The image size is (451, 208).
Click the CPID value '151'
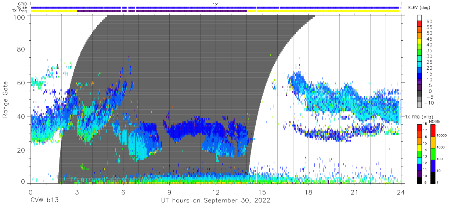pyautogui.click(x=216, y=4)
